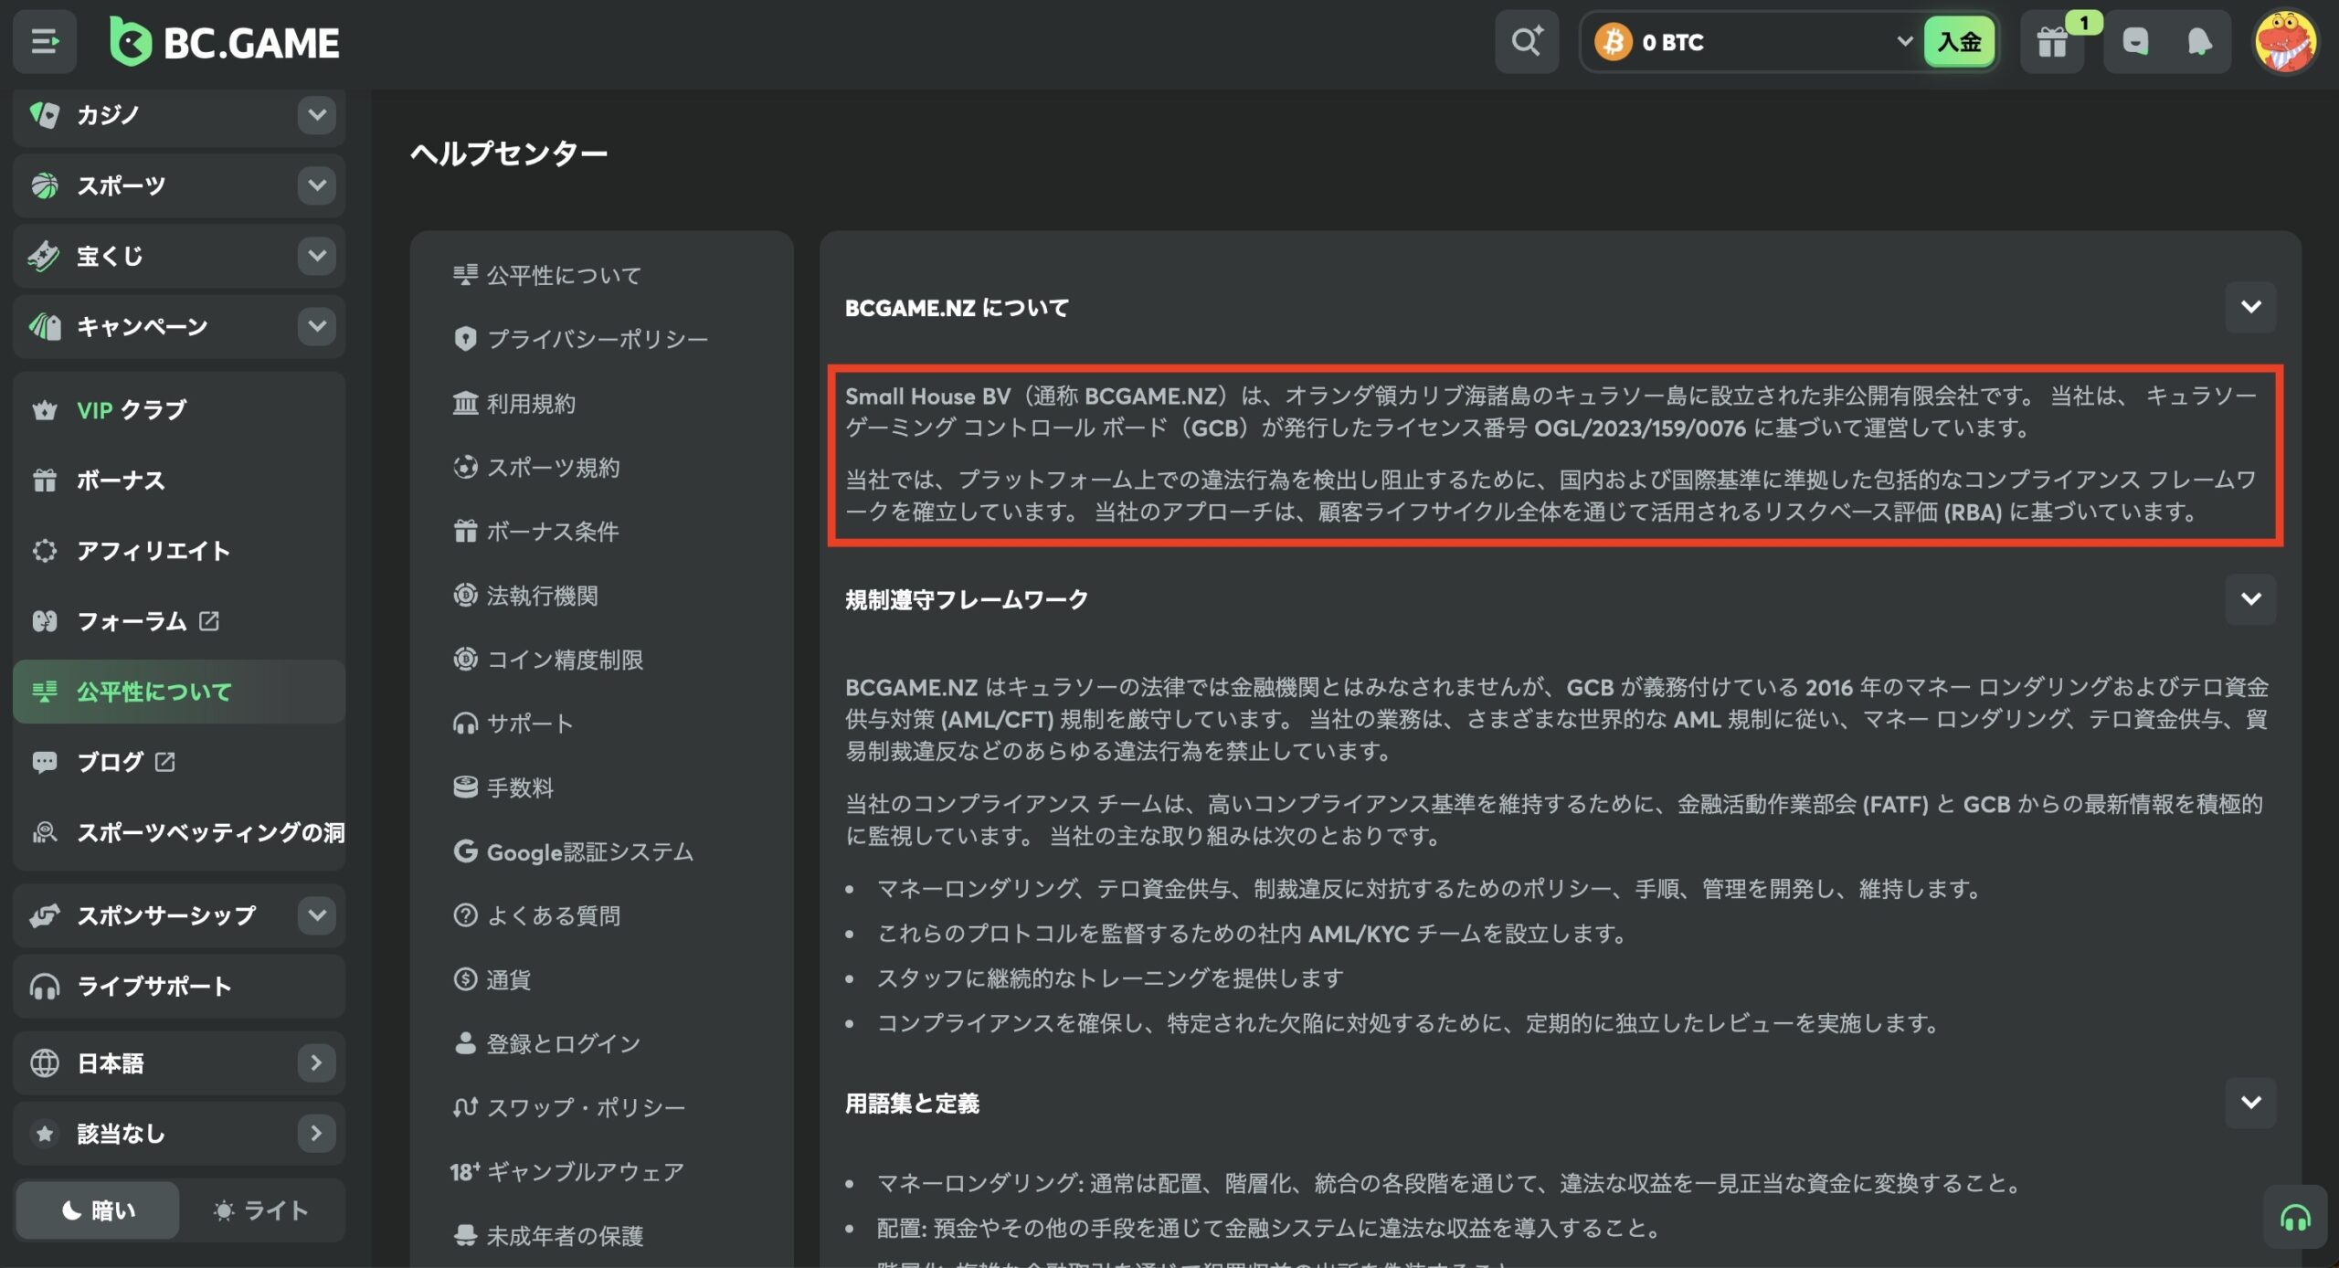
Task: Open the 該当なし selector arrow
Action: 316,1134
